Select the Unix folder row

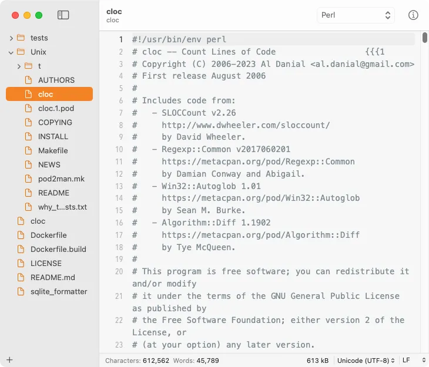(49, 52)
